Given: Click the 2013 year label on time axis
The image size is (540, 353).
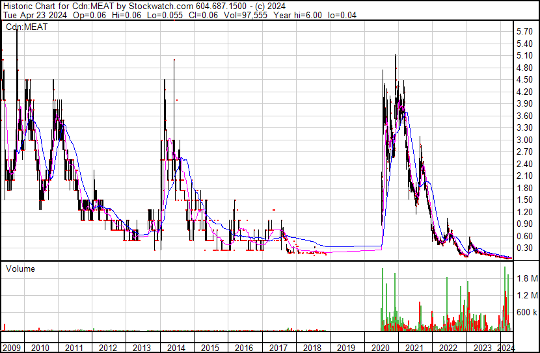Looking at the screenshot, I should 142,348.
